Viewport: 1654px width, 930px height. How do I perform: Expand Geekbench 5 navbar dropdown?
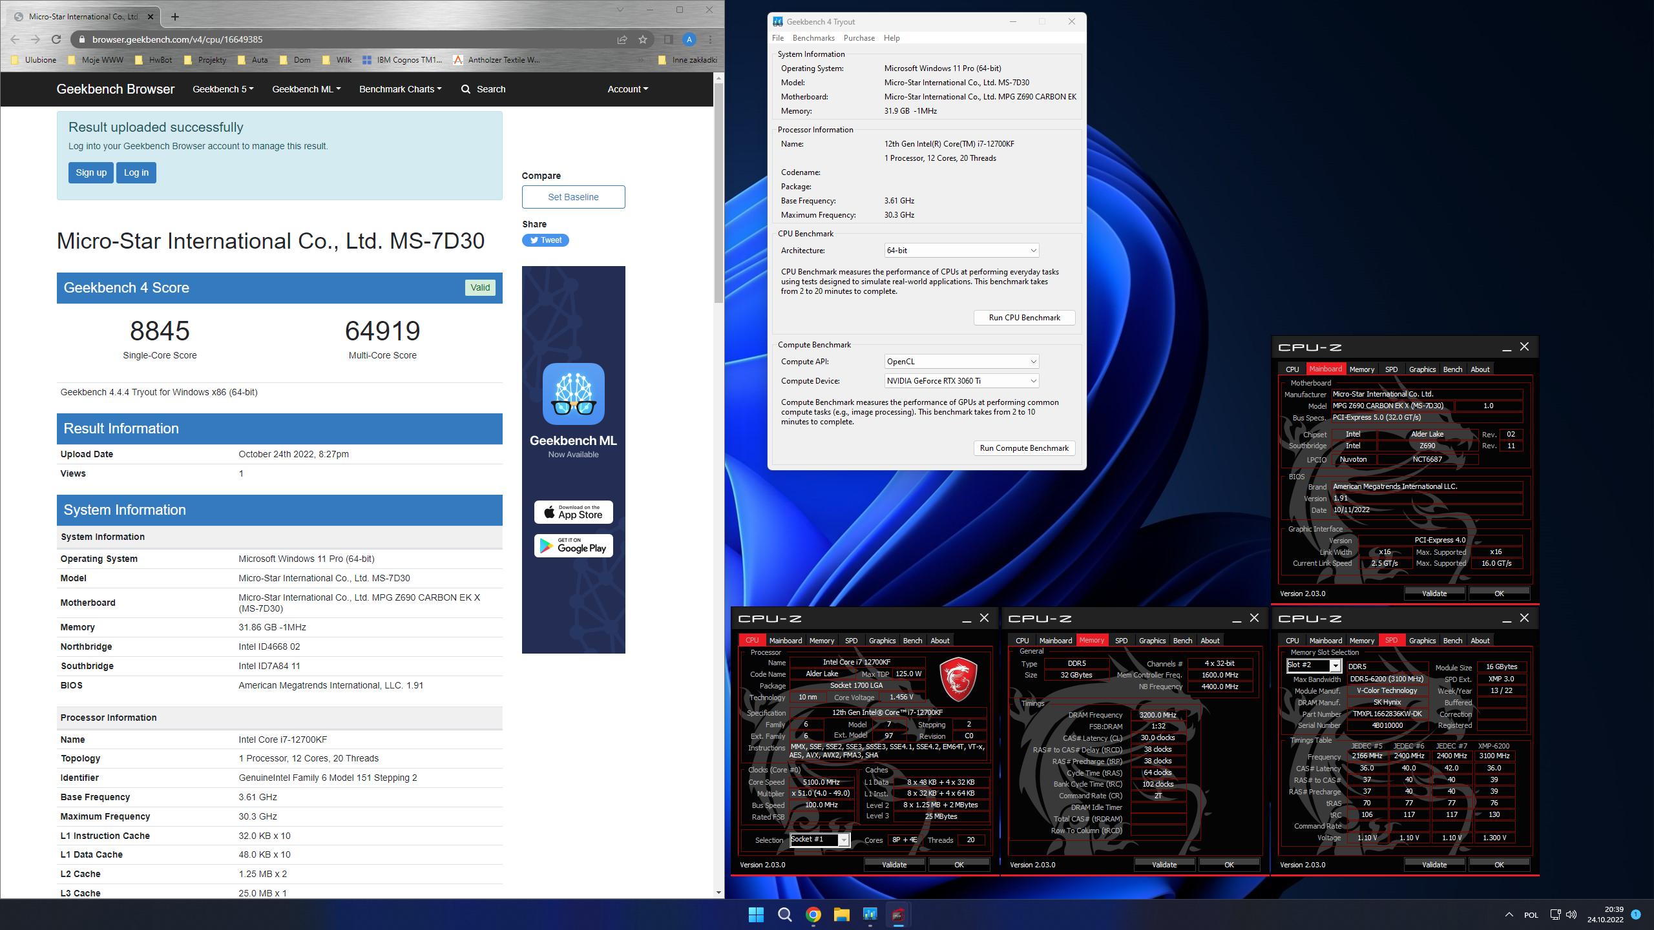223,89
